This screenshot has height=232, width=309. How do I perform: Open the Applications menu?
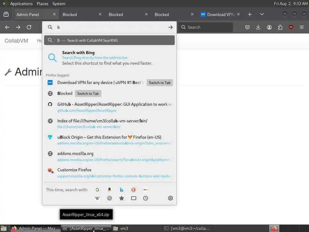point(21,4)
